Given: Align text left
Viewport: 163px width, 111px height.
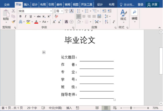Looking at the screenshot, I should [x=79, y=16].
